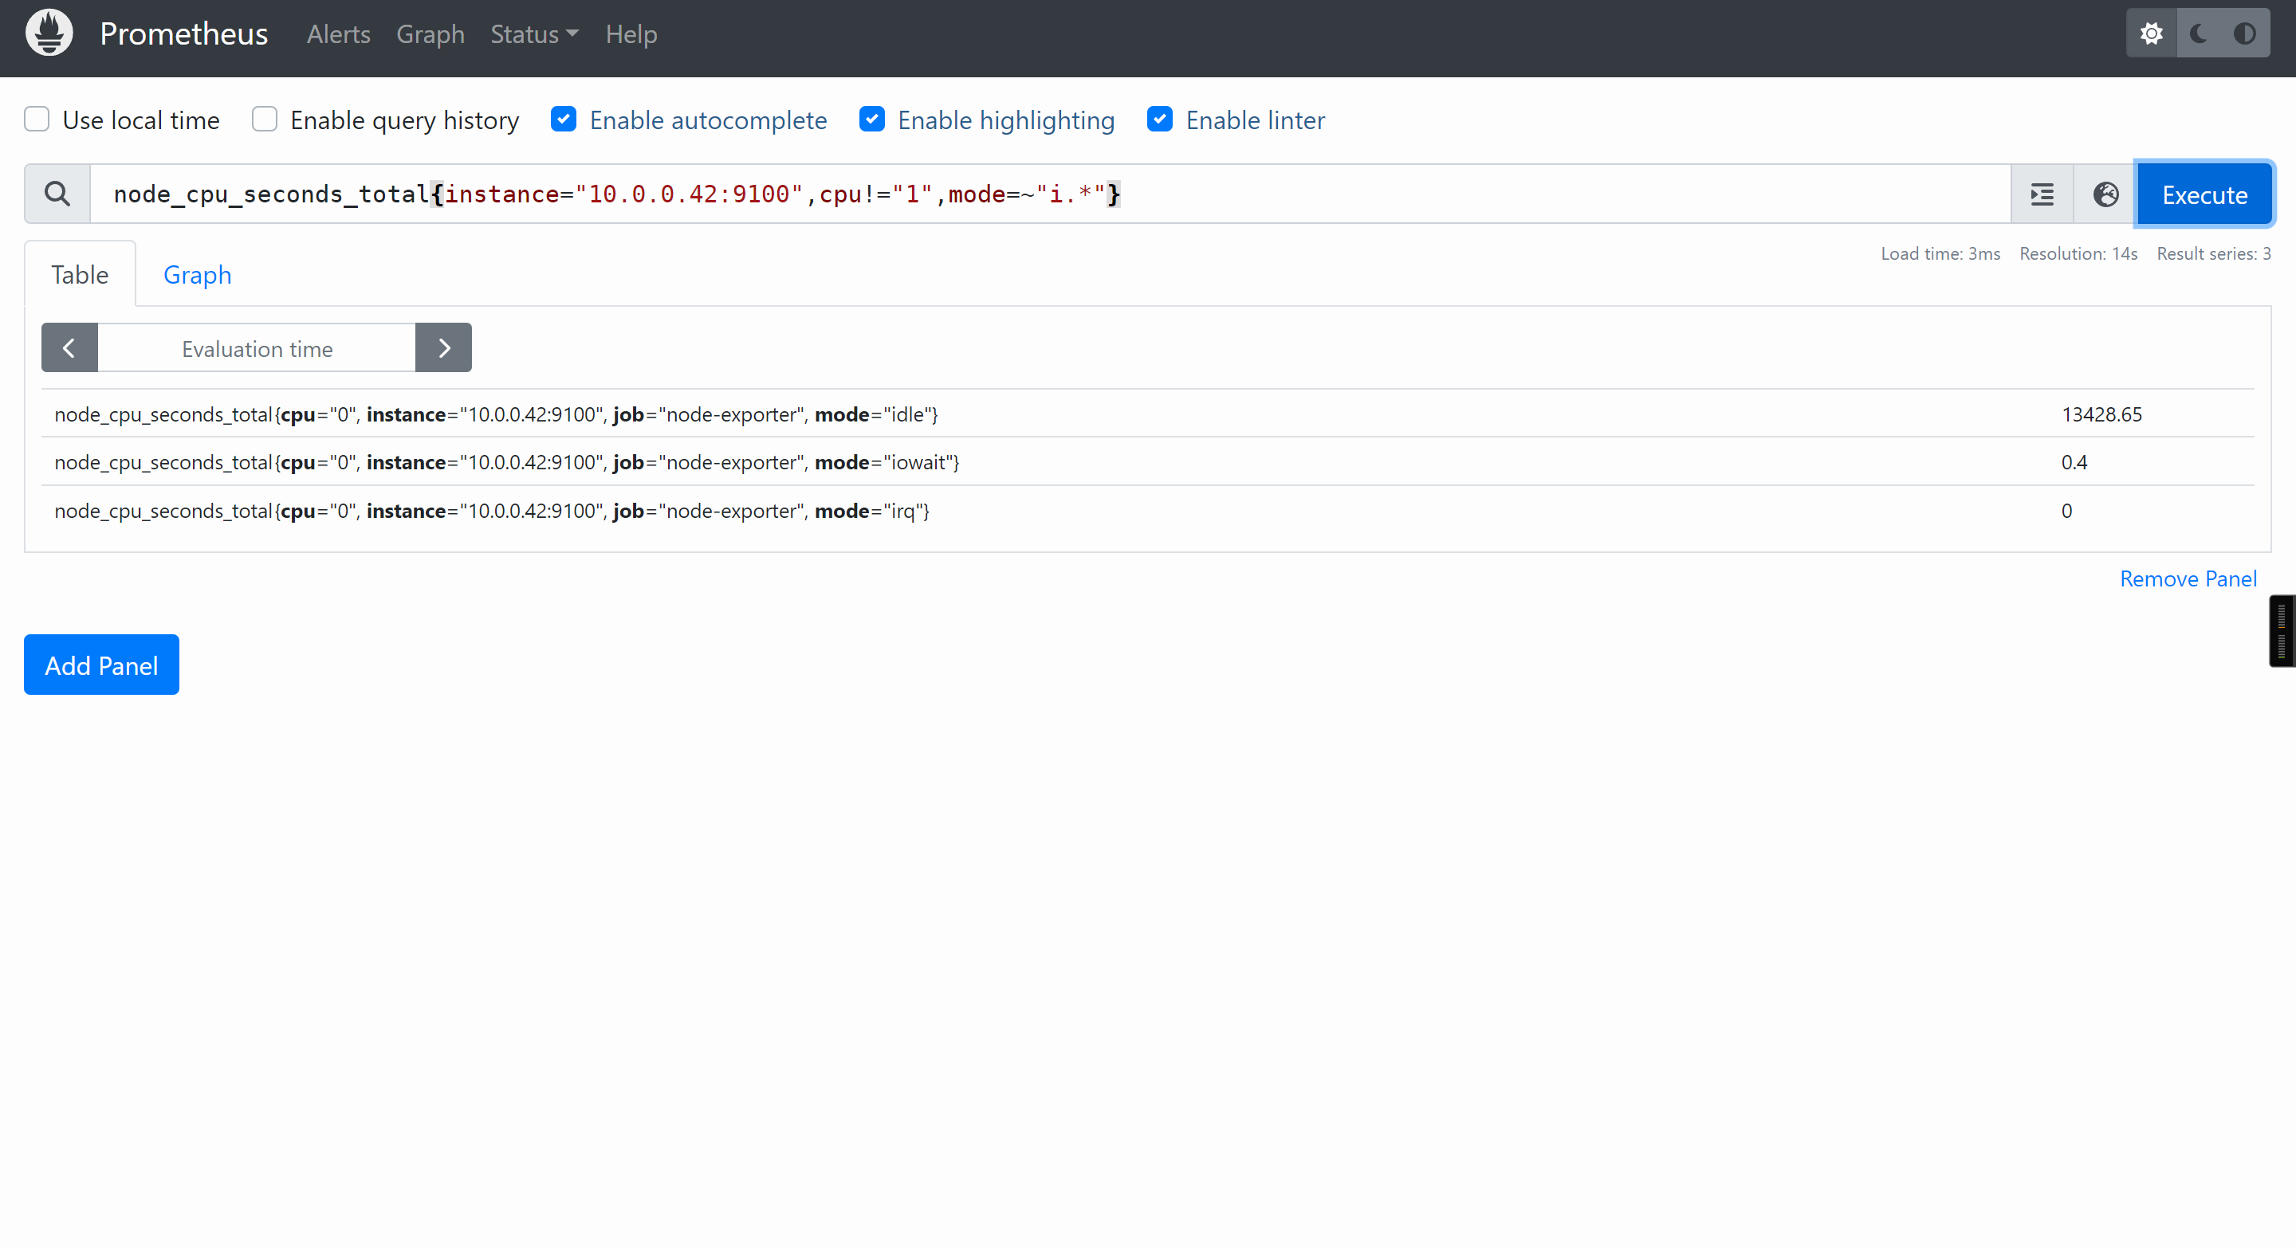Format the expression with indent icon
Viewport: 2296px width, 1247px height.
pyautogui.click(x=2042, y=194)
